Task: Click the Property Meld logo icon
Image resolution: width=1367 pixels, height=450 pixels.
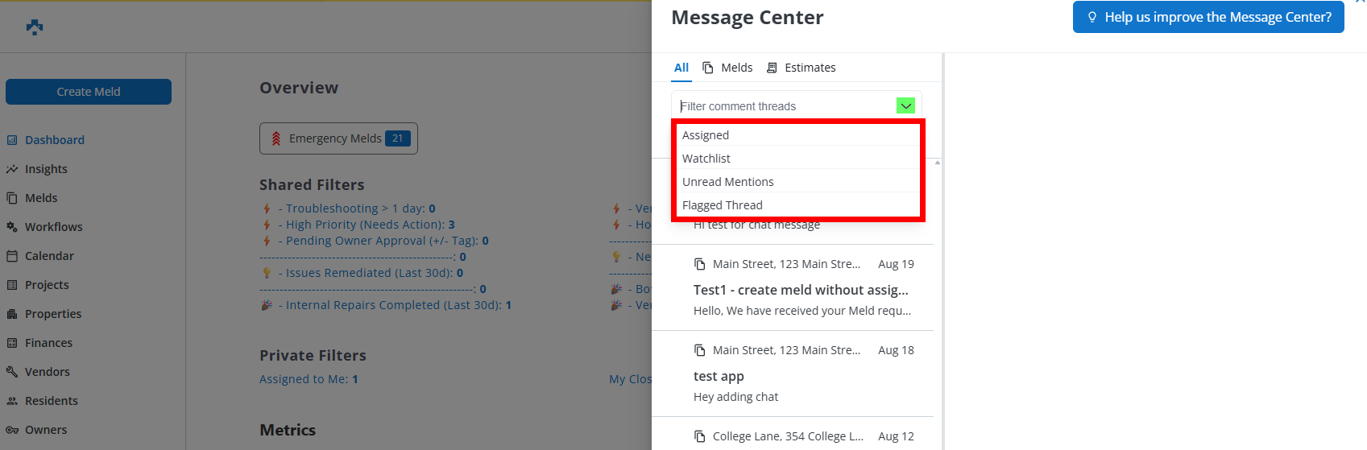Action: 35,27
